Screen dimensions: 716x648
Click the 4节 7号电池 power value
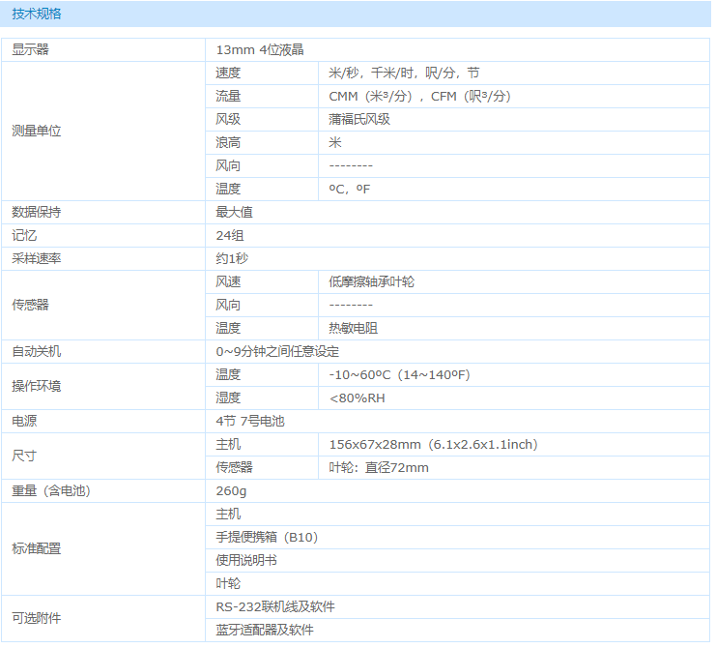[x=250, y=421]
